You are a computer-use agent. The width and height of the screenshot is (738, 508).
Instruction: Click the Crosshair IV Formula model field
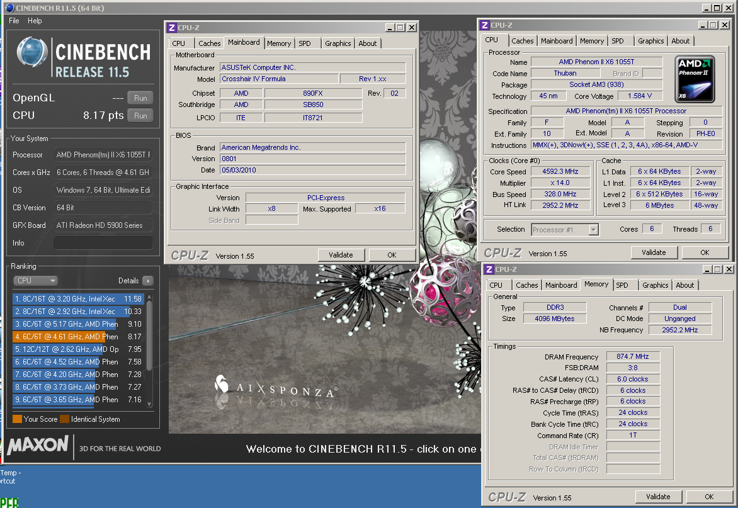coord(278,79)
